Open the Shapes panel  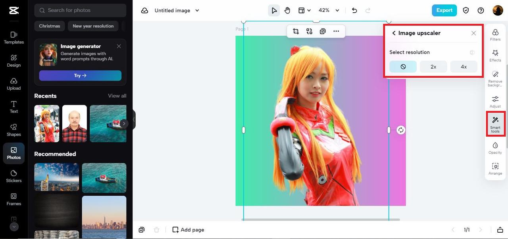click(x=13, y=130)
